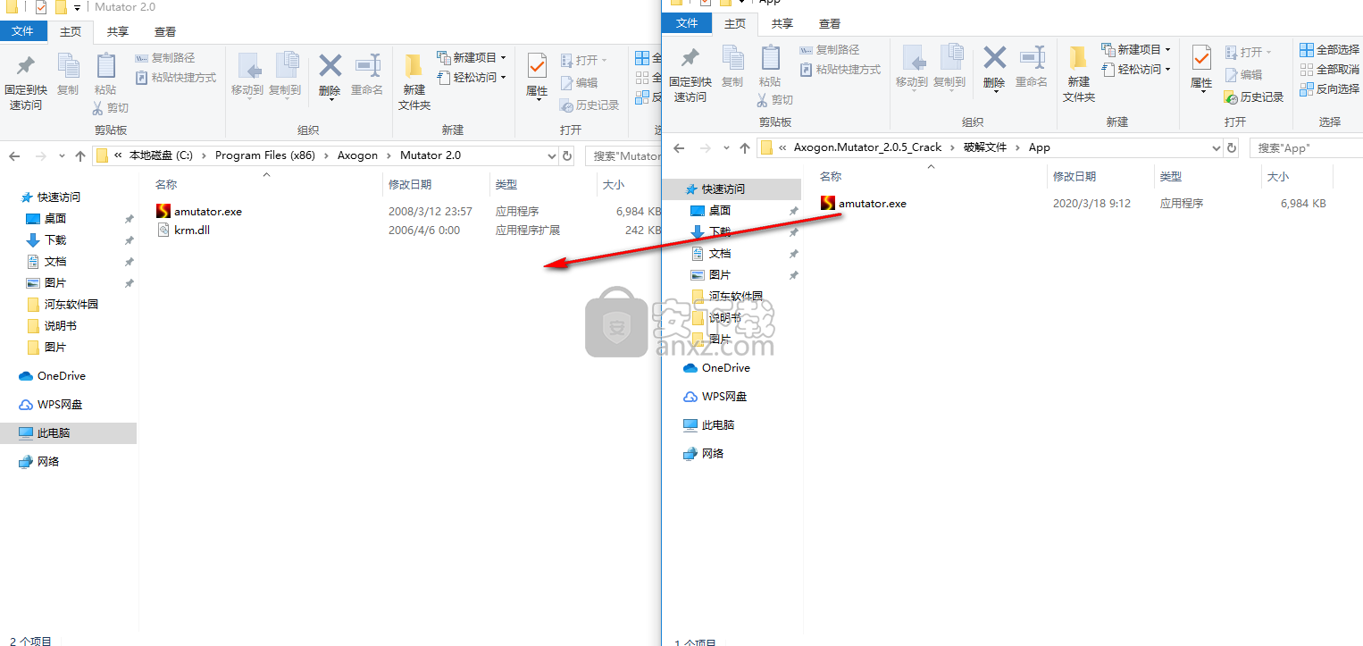
Task: Refresh the App window folder
Action: [x=1233, y=147]
